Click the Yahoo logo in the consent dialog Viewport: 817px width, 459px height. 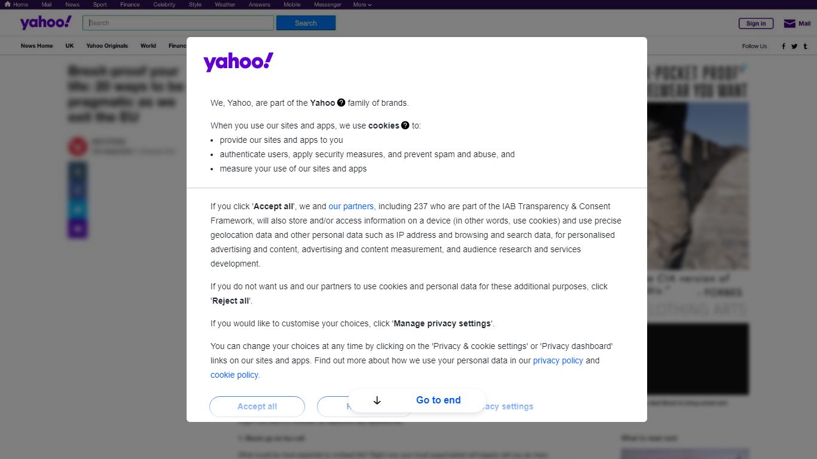point(238,62)
